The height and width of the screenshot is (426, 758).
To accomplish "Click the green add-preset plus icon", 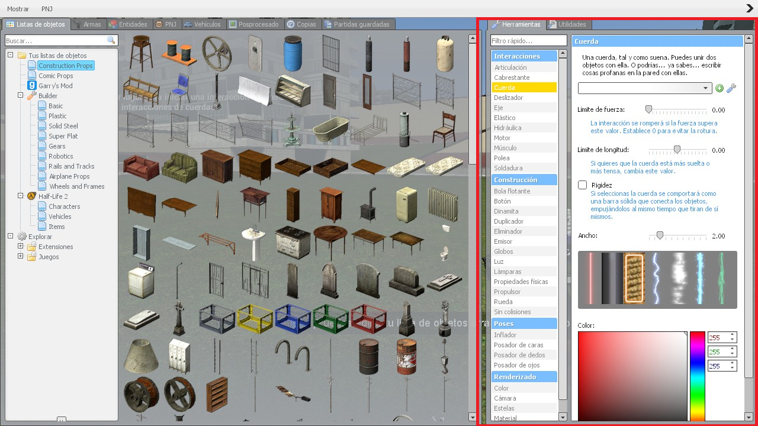I will (x=720, y=88).
